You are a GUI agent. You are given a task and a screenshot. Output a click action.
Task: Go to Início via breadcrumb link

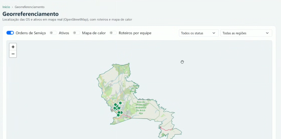pos(6,7)
